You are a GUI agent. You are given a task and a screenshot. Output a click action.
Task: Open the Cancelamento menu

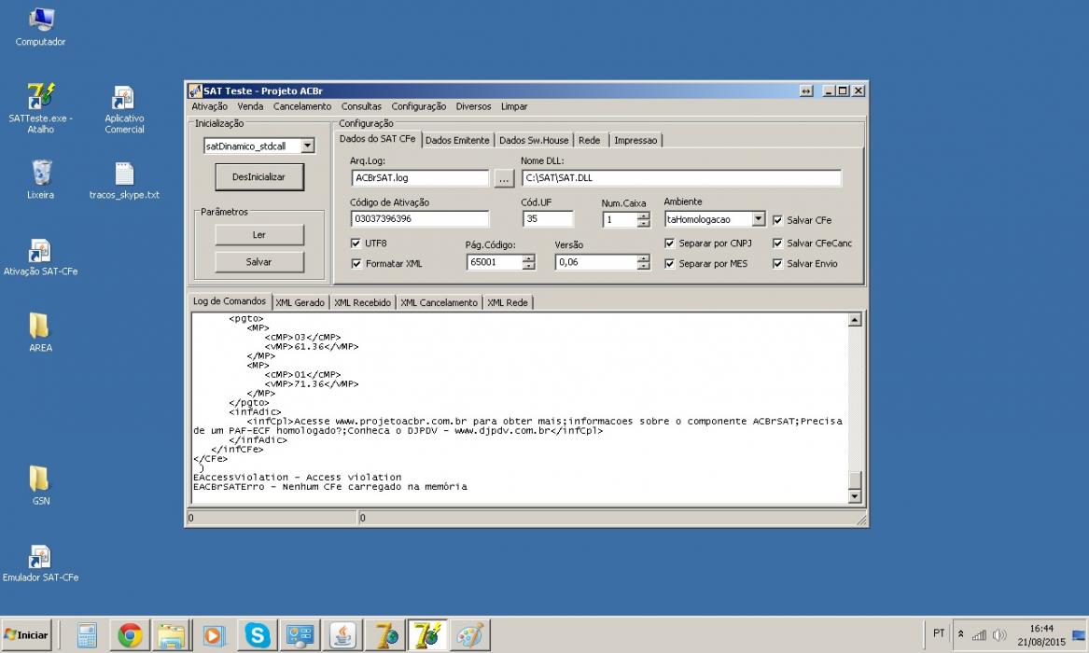tap(302, 106)
